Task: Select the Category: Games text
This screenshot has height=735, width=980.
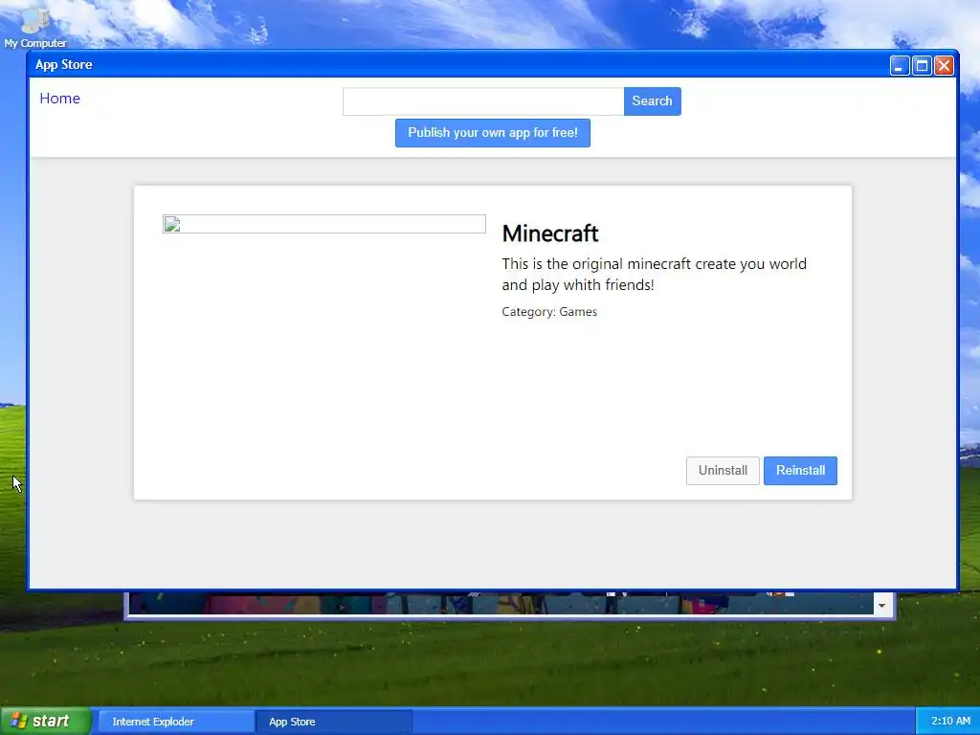Action: pos(549,312)
